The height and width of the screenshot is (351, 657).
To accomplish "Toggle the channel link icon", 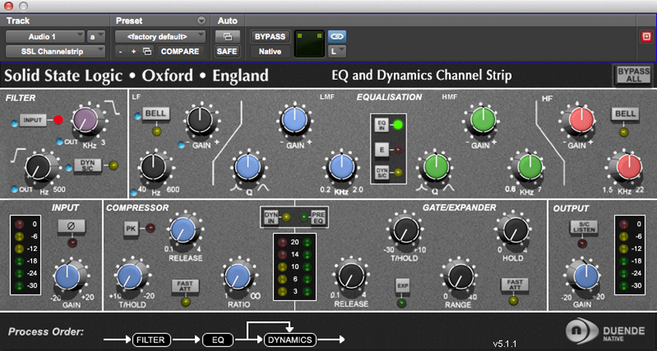I will [337, 37].
